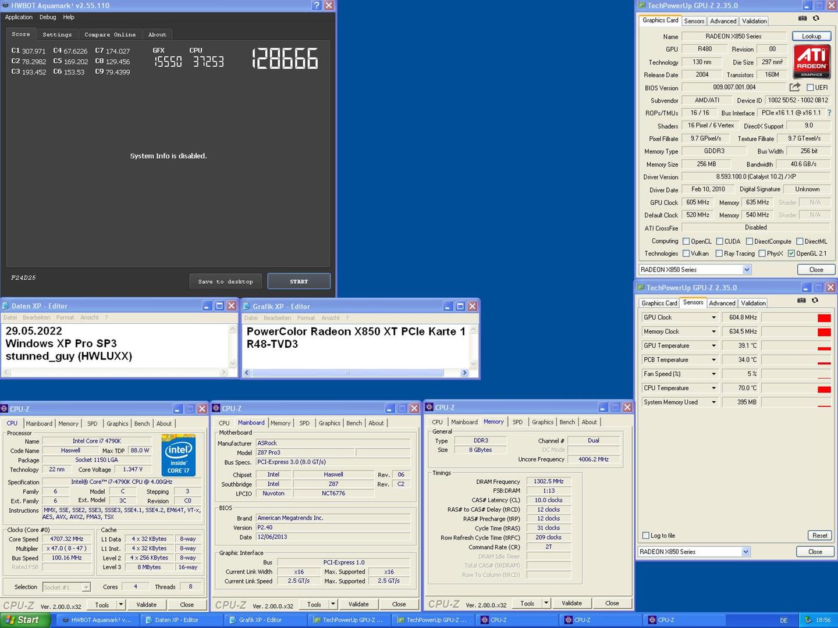Click the Lookup button in GPU-Z
The image size is (838, 628).
pyautogui.click(x=811, y=36)
